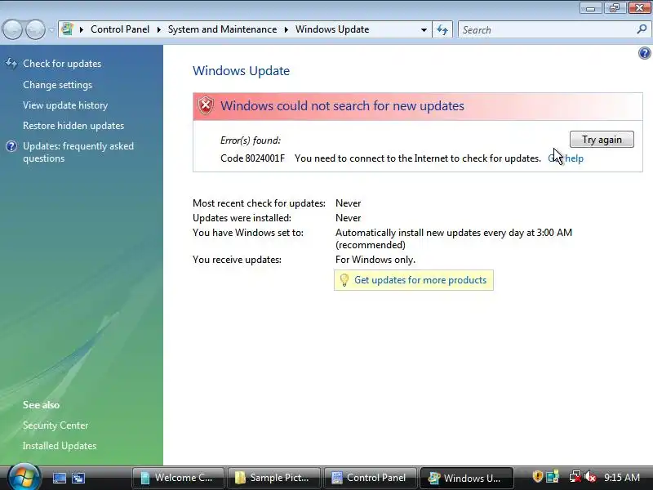The image size is (653, 490).
Task: Click the blue question mark FAQ icon
Action: click(x=11, y=146)
